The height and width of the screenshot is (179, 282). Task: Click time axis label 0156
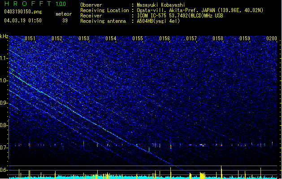tap(165, 38)
